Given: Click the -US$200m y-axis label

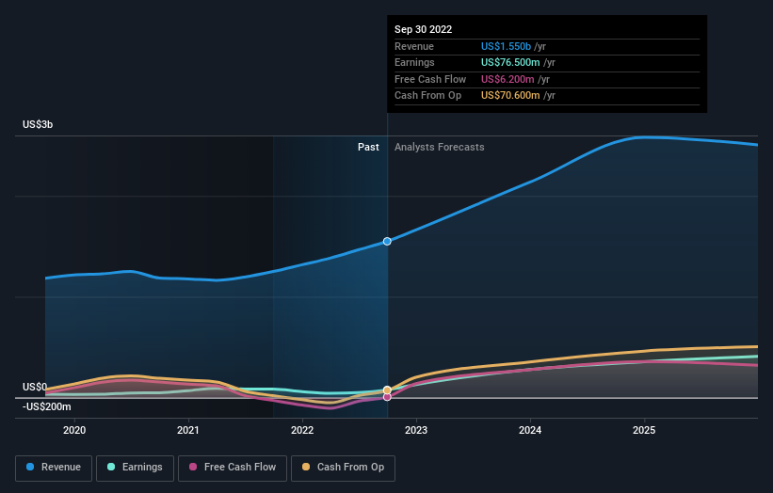Looking at the screenshot, I should click(47, 406).
